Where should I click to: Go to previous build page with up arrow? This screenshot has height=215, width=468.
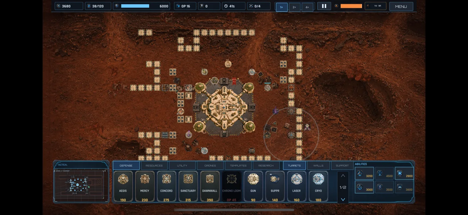(x=343, y=176)
